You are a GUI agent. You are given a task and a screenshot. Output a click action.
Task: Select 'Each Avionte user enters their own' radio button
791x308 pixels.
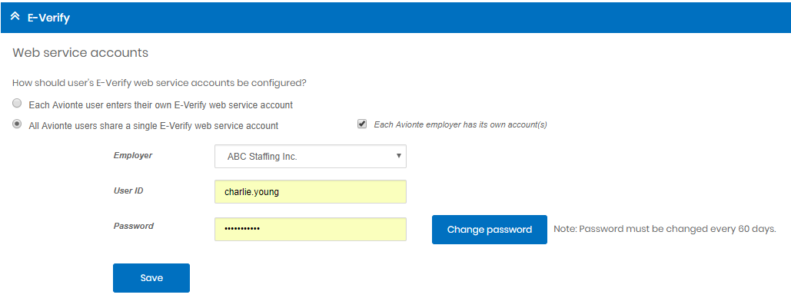tap(17, 104)
